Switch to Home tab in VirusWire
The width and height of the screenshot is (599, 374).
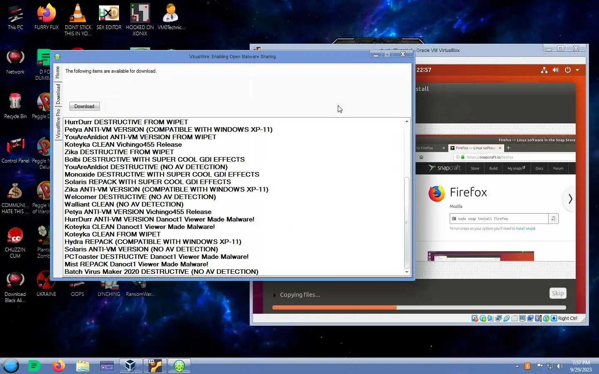(58, 72)
